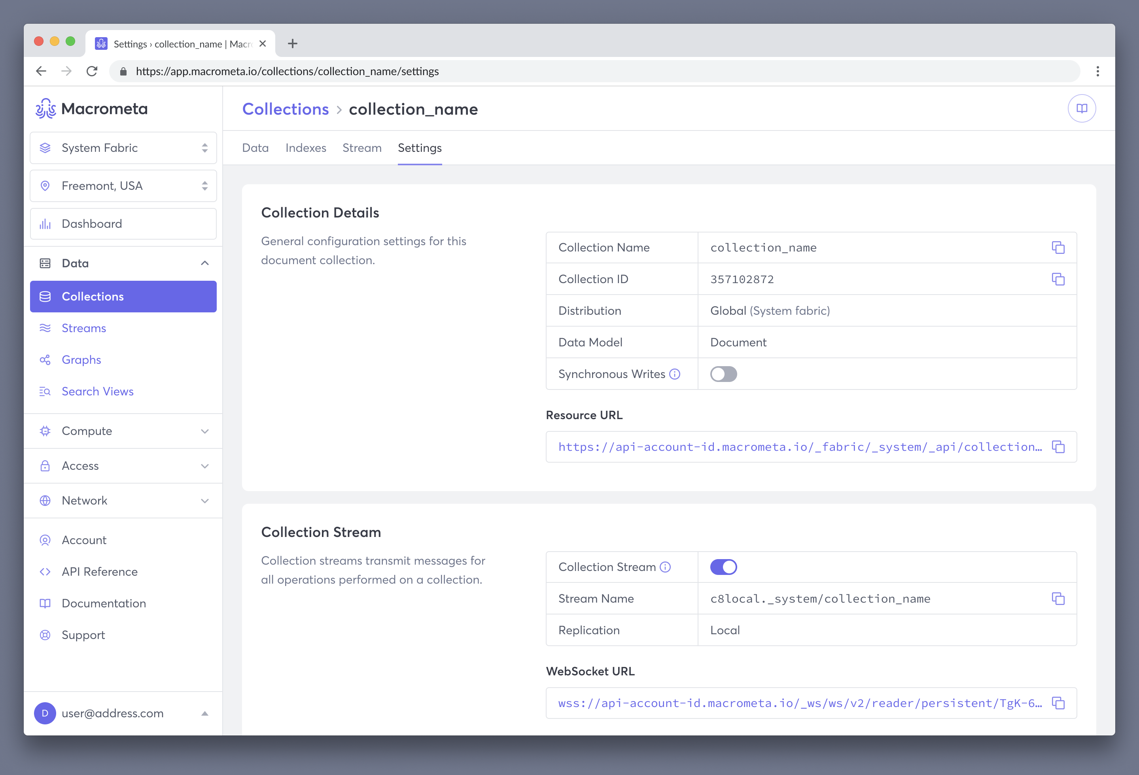Open a new browser tab
Screen dimensions: 1139x775
293,43
